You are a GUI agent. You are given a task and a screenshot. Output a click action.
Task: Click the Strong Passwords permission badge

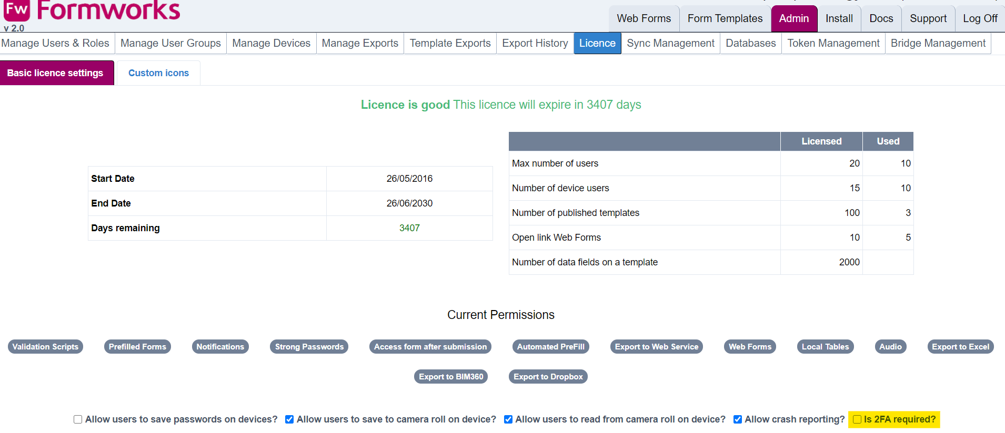[309, 347]
